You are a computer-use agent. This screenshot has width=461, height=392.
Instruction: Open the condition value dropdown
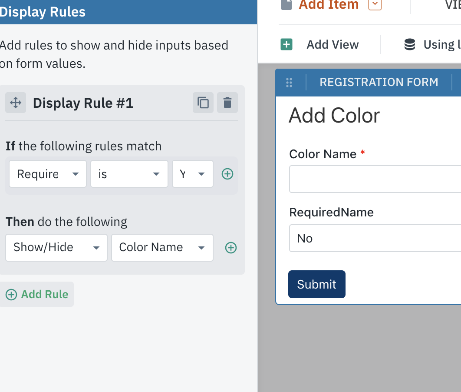(193, 174)
